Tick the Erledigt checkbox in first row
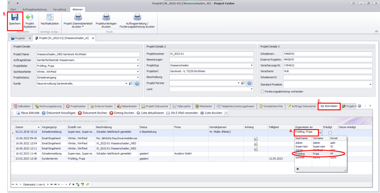 [x=330, y=133]
